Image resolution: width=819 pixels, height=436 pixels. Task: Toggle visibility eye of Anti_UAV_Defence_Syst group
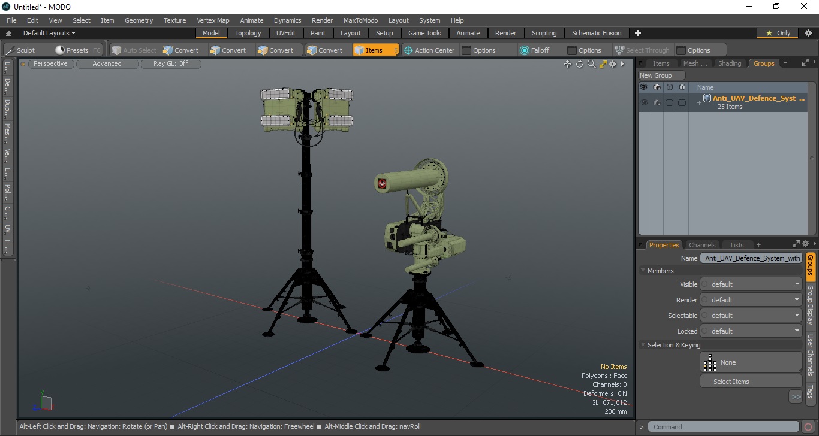(x=644, y=102)
